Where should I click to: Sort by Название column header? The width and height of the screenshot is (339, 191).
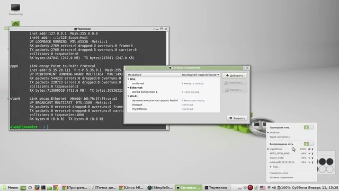click(x=154, y=75)
